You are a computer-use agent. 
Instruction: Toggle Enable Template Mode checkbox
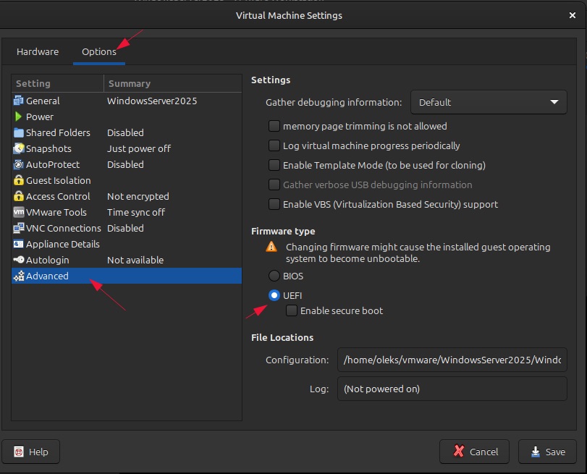pyautogui.click(x=274, y=165)
